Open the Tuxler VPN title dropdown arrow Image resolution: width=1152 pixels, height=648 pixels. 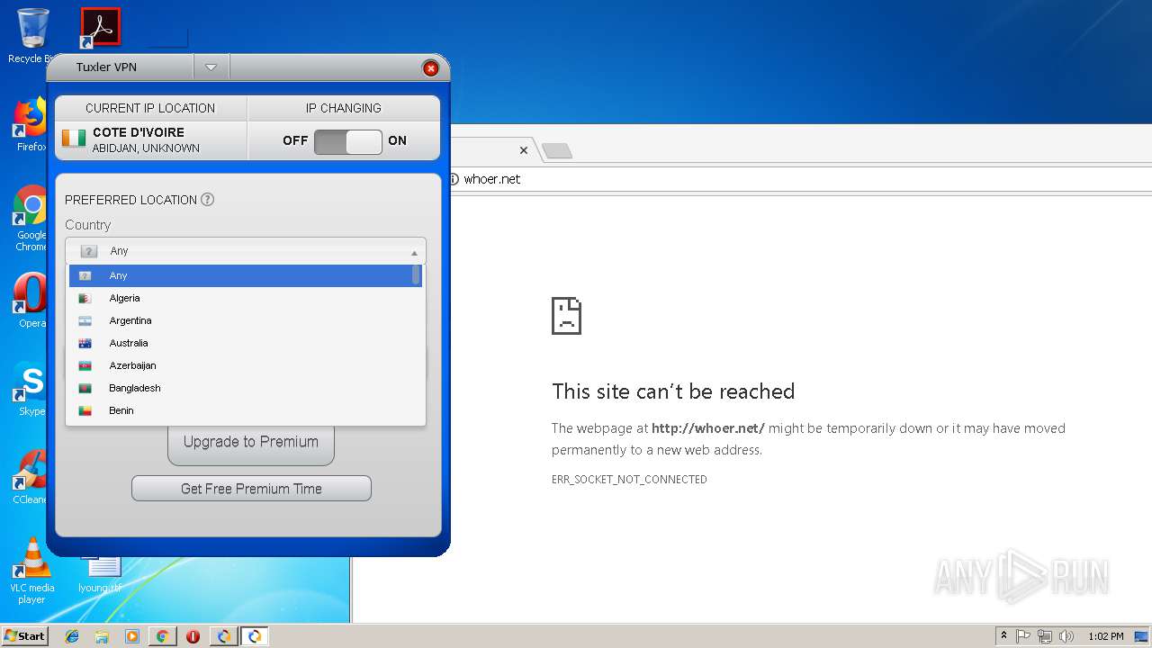click(x=211, y=67)
